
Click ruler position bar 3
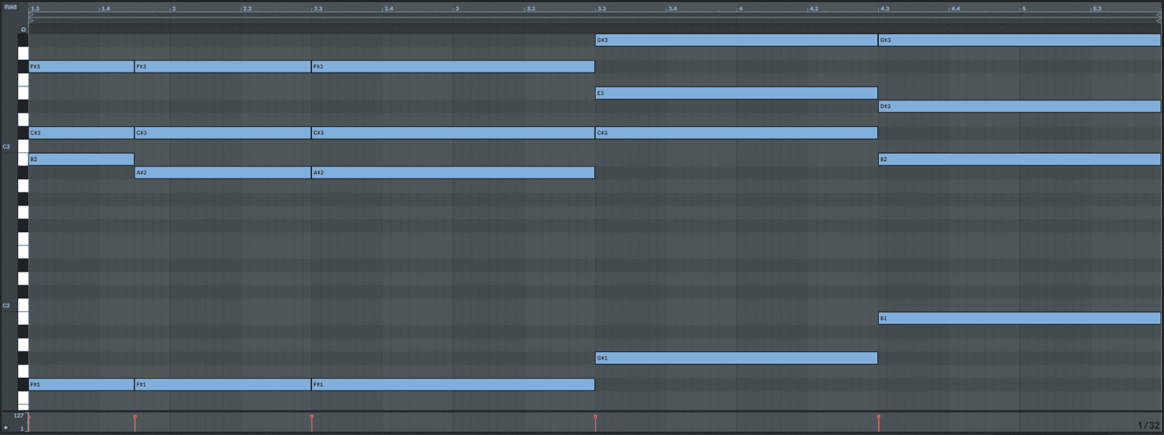[x=457, y=9]
